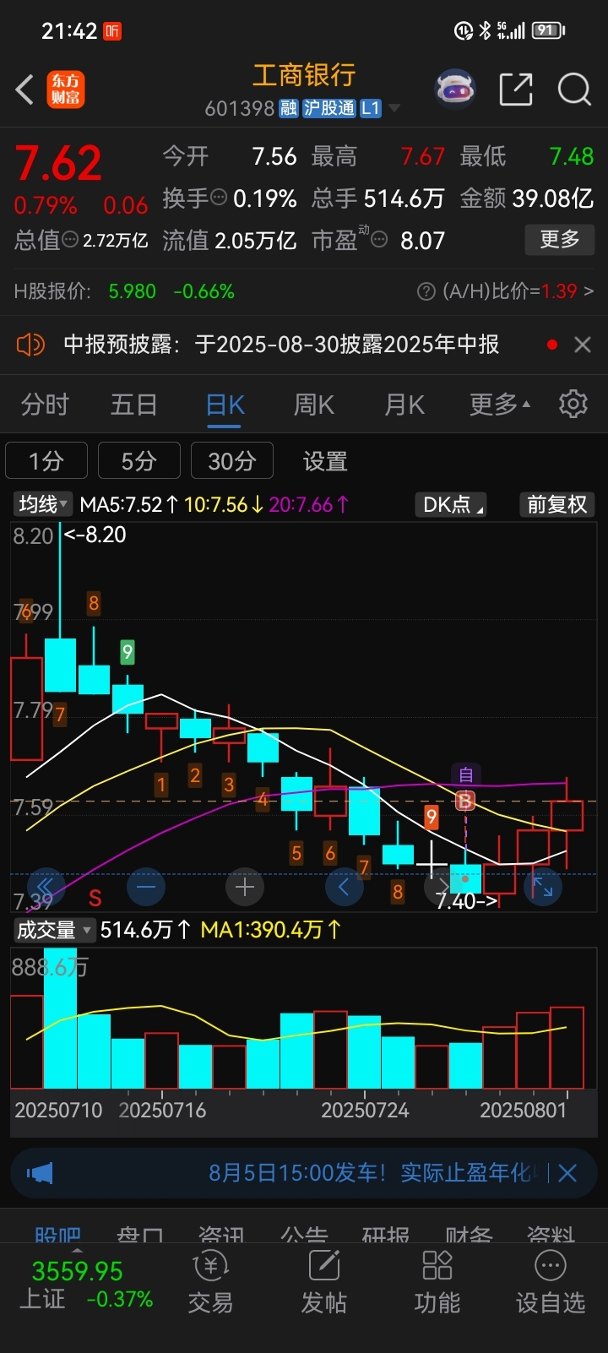
Task: Tap the 沪股通 tag
Action: click(x=329, y=108)
